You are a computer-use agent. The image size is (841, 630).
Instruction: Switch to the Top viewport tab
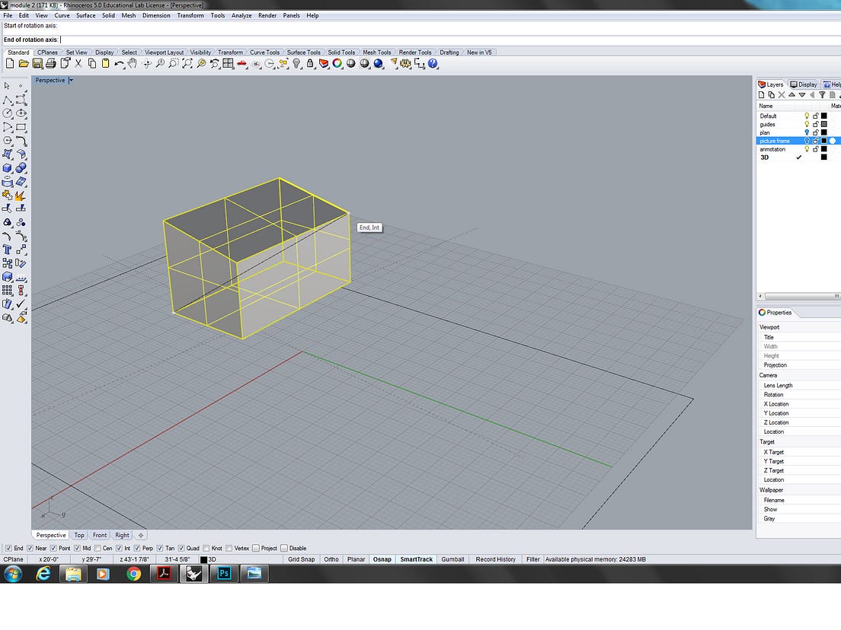coord(79,535)
